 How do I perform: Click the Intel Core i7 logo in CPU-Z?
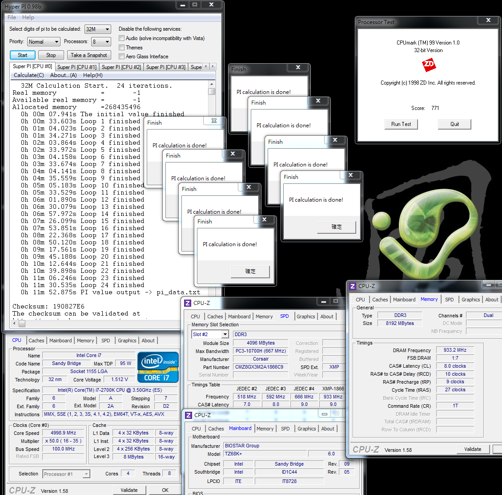158,367
